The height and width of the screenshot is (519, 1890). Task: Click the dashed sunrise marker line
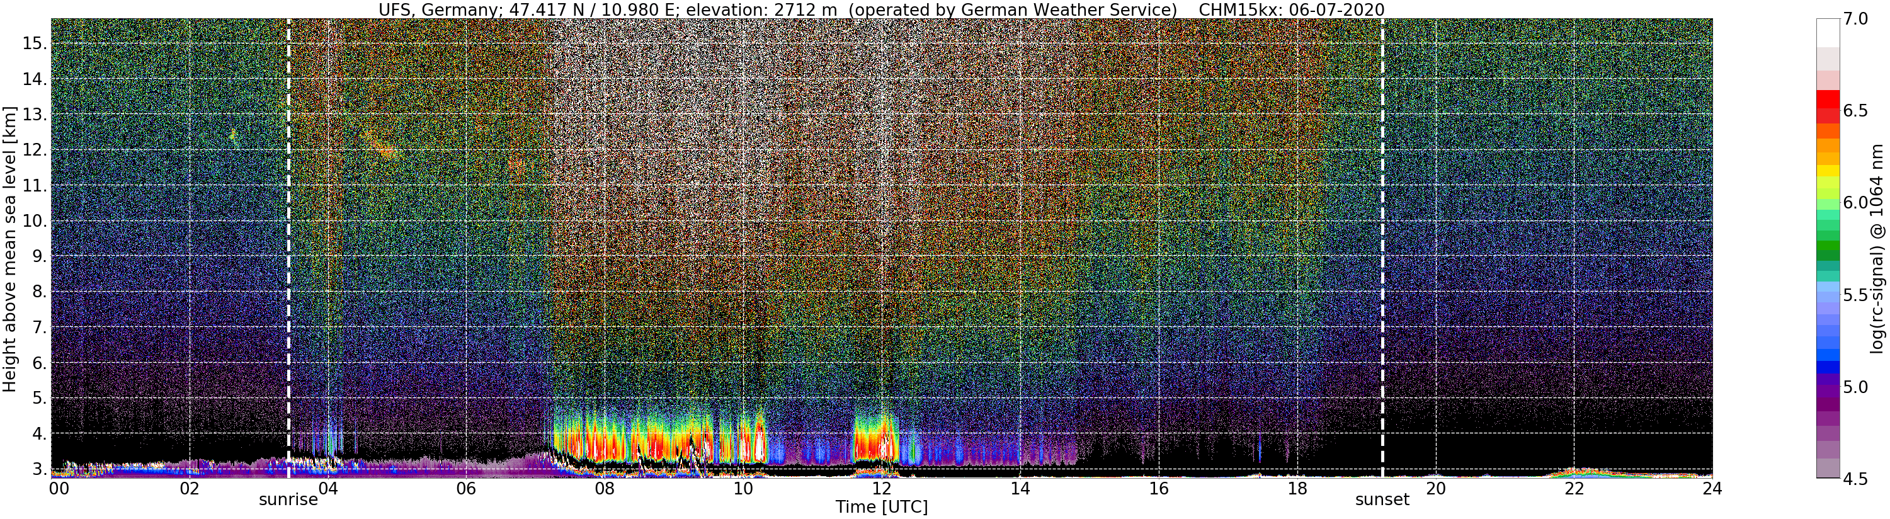coord(288,248)
